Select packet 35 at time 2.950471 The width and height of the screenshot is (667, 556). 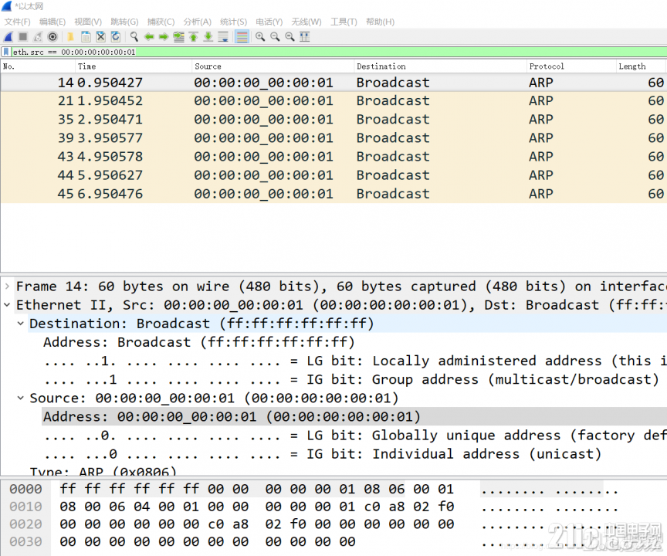click(333, 120)
